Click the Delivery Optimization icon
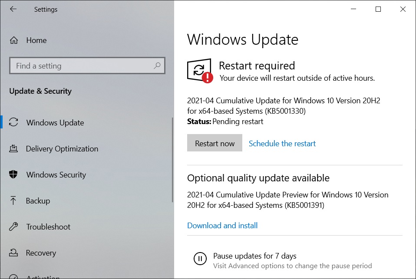416x279 pixels. tap(13, 148)
